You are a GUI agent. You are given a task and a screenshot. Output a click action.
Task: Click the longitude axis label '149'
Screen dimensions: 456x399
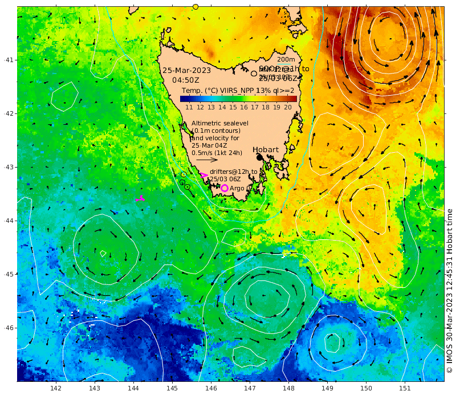pos(327,388)
